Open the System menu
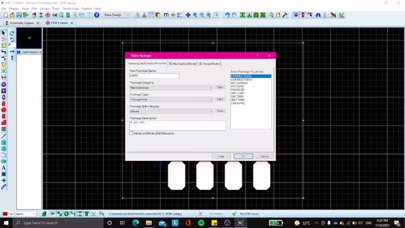The width and height of the screenshot is (405, 228). coord(87,8)
